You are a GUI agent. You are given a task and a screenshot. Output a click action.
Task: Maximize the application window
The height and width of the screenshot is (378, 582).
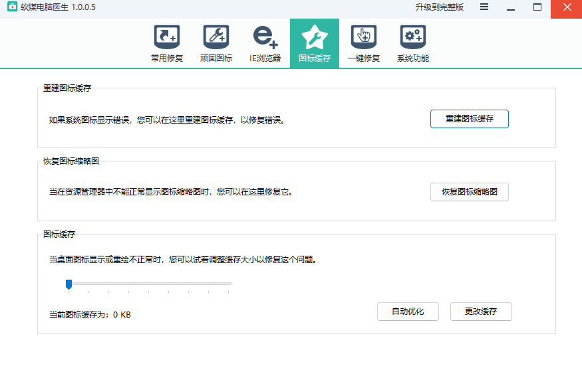(x=537, y=7)
